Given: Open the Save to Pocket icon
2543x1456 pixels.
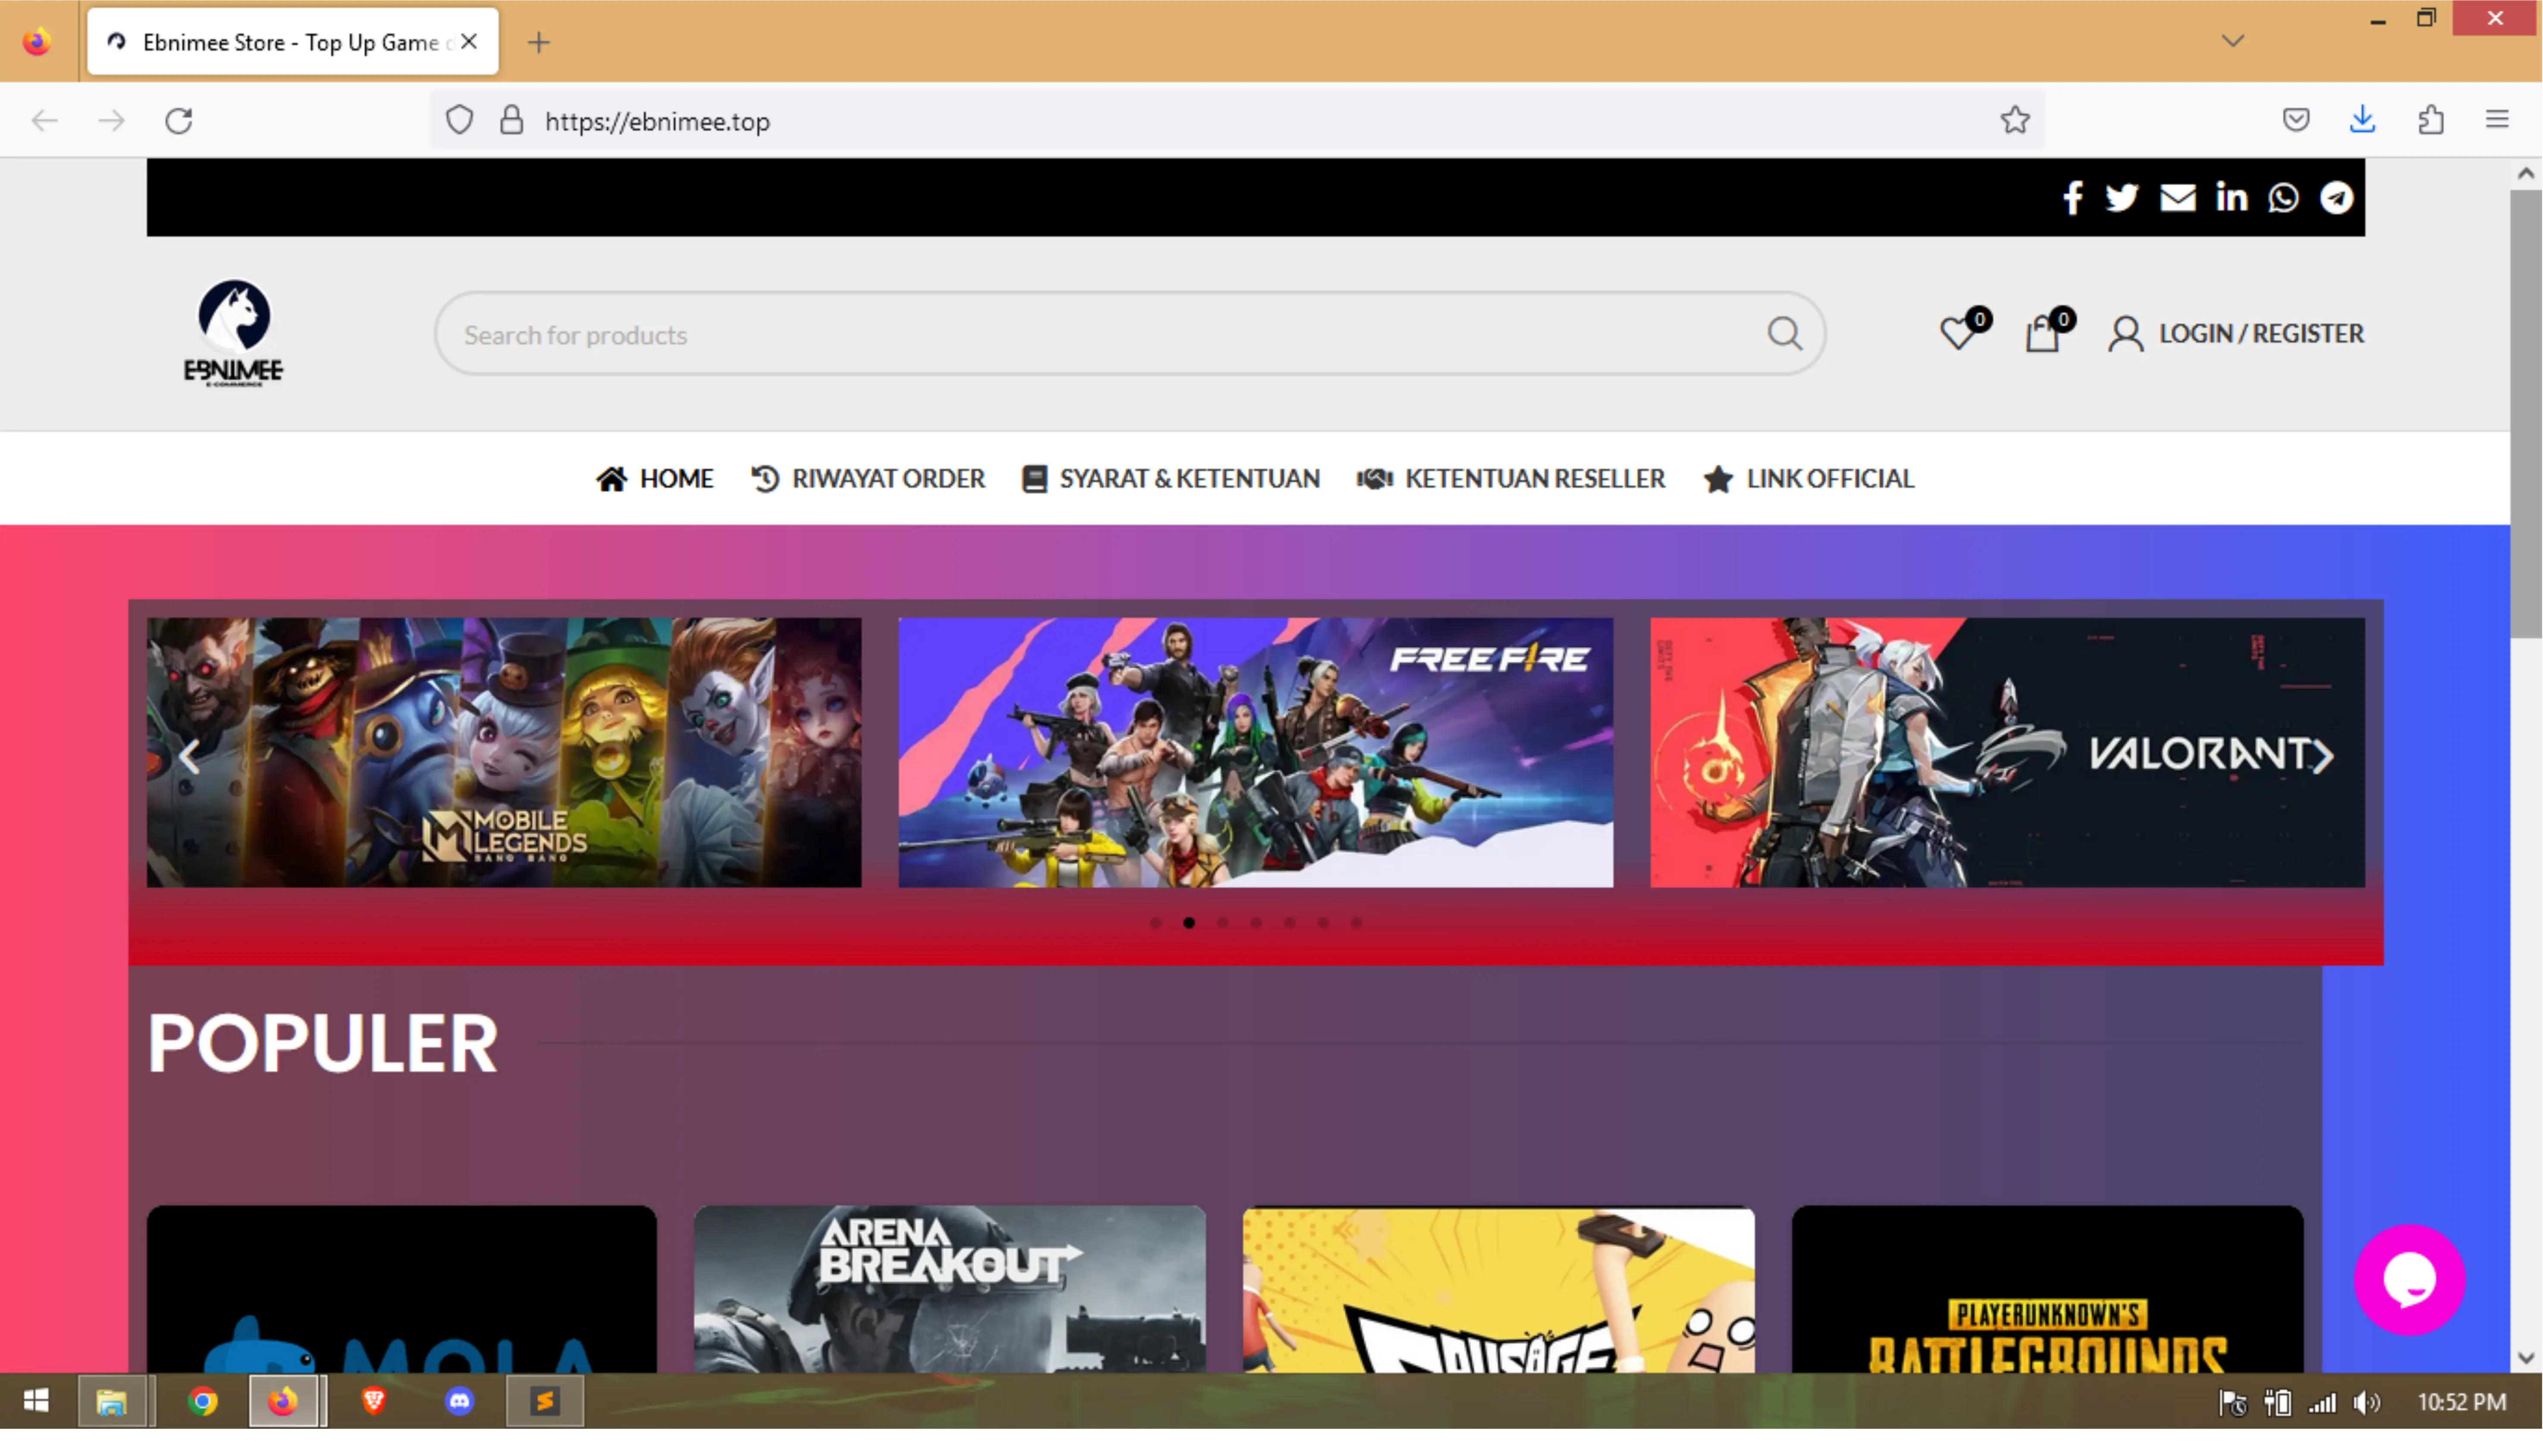Looking at the screenshot, I should 2297,121.
